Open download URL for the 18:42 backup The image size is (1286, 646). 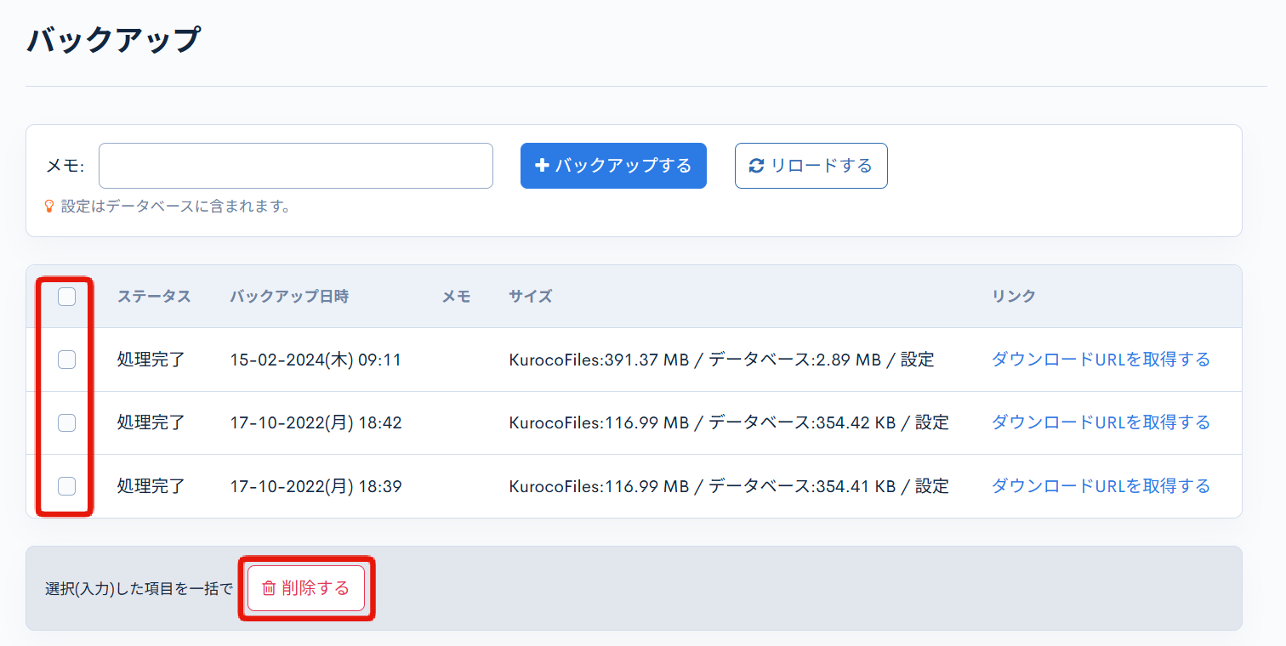pos(1101,422)
